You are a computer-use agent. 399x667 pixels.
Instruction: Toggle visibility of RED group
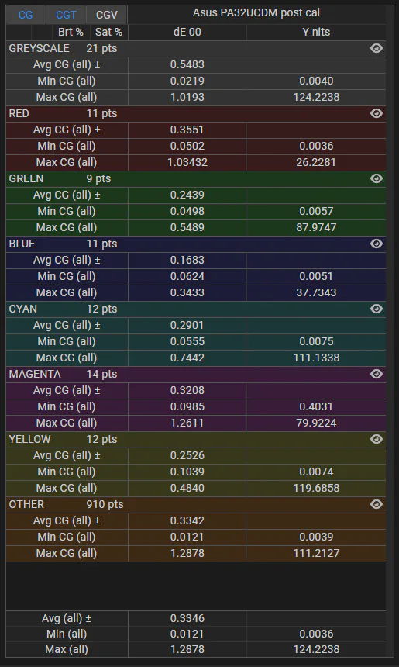coord(376,113)
